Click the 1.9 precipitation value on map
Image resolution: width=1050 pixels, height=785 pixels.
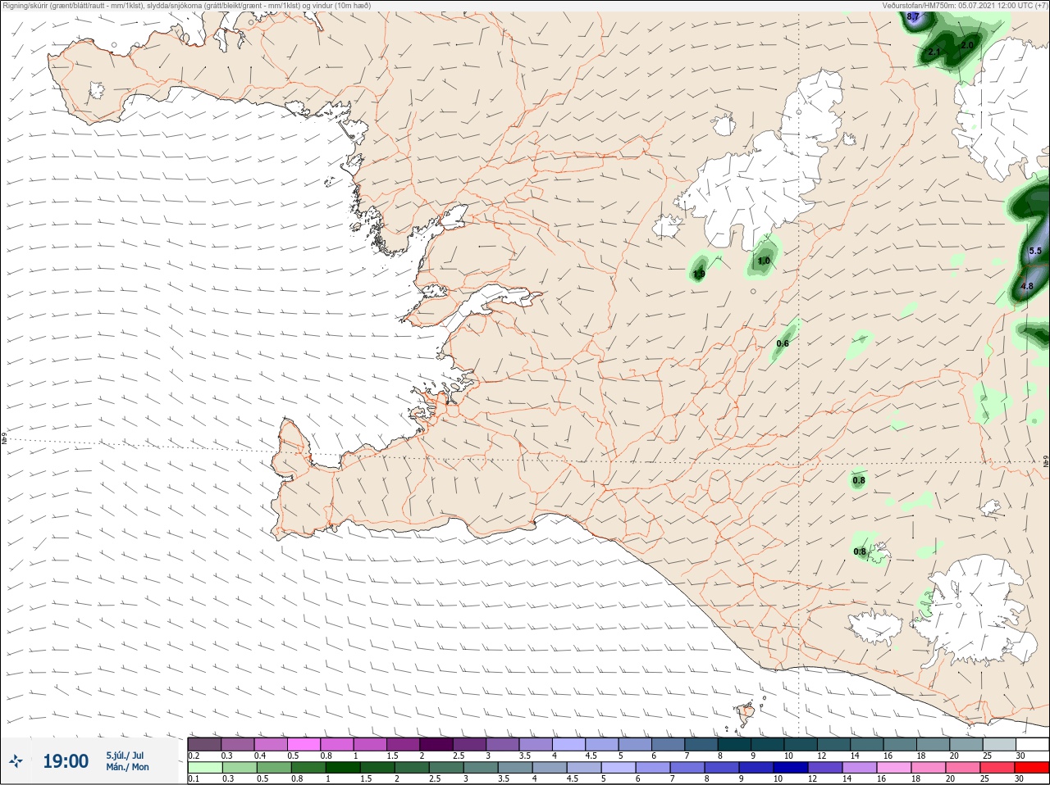[699, 275]
